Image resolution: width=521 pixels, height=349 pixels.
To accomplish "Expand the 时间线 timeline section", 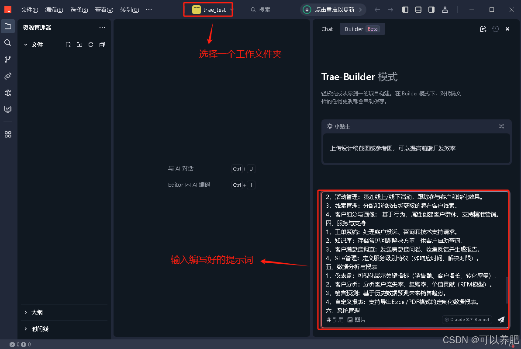I will coord(64,329).
